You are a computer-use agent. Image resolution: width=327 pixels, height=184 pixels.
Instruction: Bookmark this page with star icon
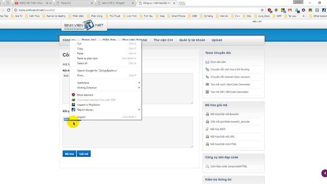click(262, 10)
